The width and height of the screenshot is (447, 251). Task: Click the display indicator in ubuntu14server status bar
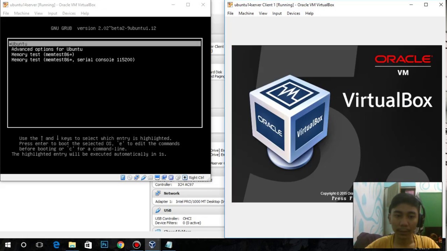(x=157, y=177)
